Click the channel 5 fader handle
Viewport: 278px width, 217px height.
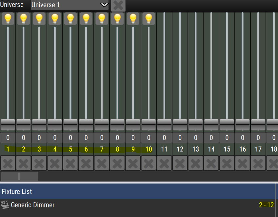tap(70, 125)
